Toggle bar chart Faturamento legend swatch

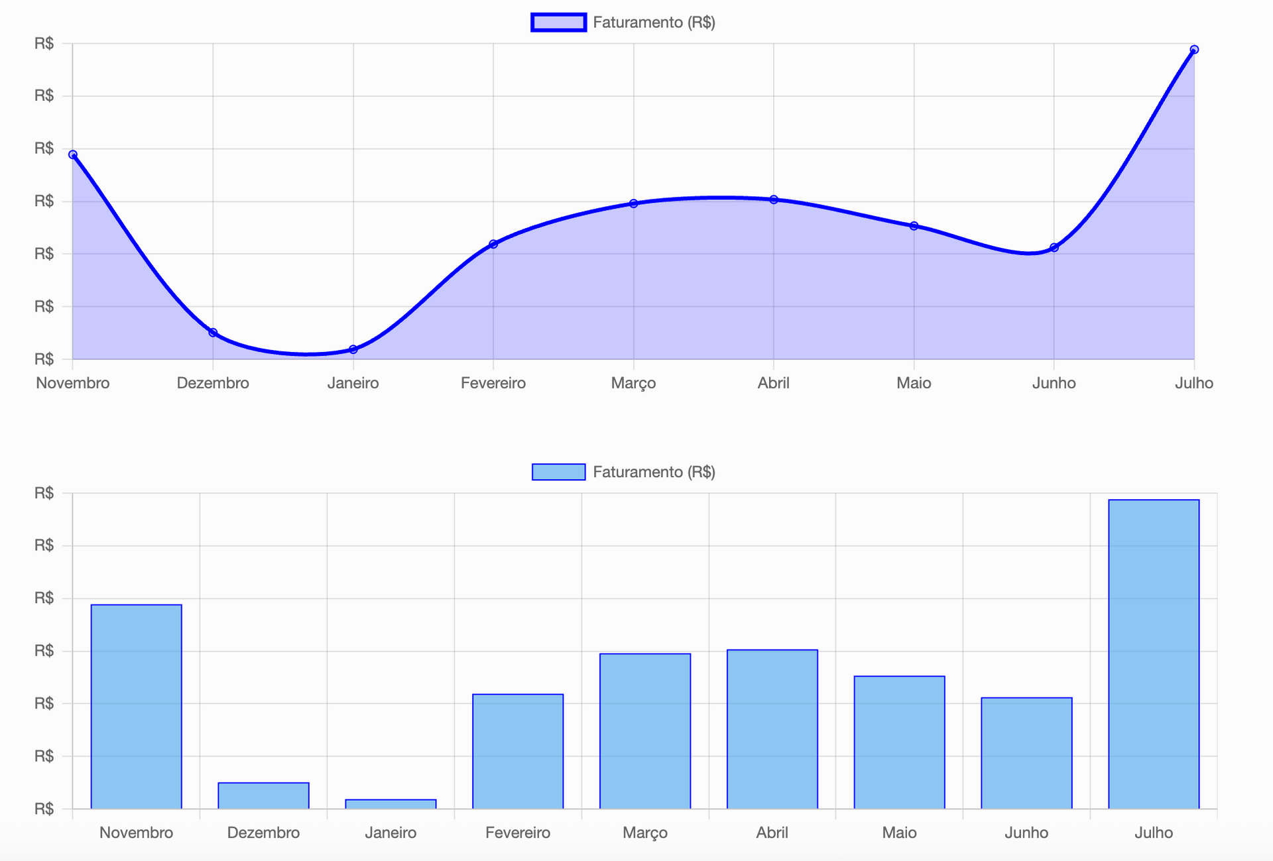(558, 472)
